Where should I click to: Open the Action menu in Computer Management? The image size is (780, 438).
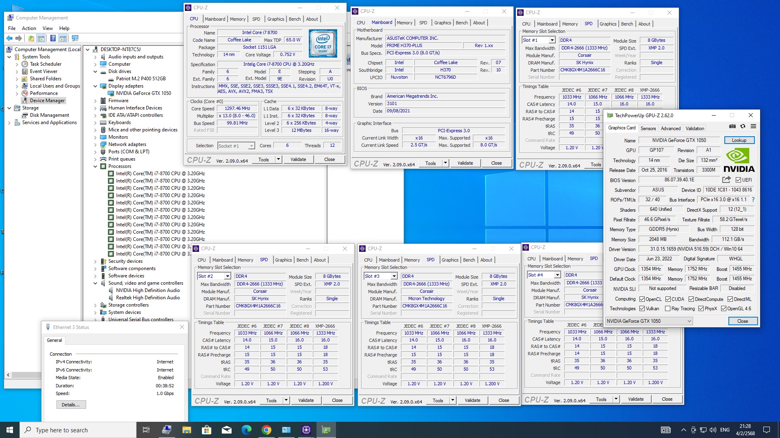click(29, 28)
